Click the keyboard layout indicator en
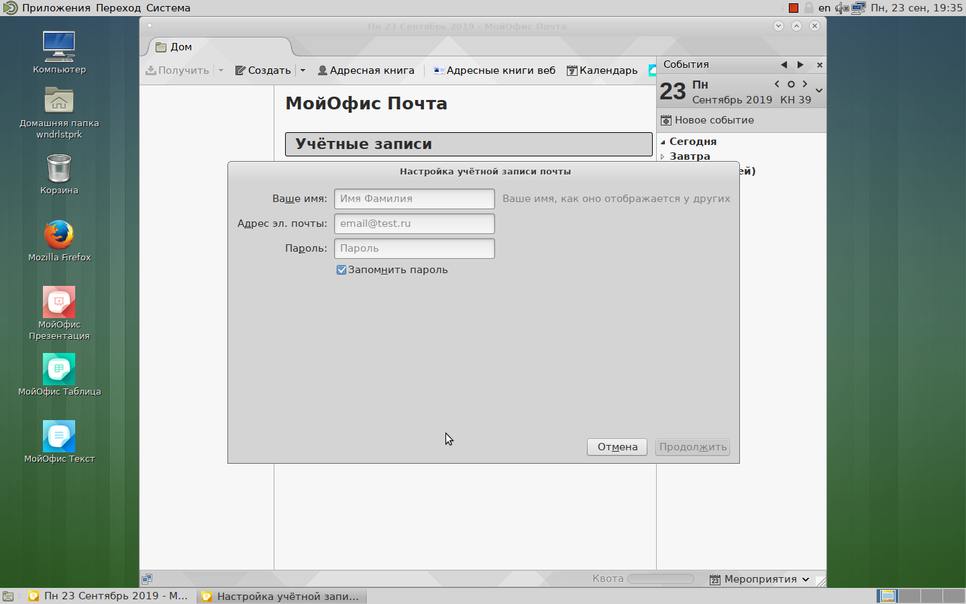Viewport: 966px width, 604px height. pyautogui.click(x=824, y=8)
